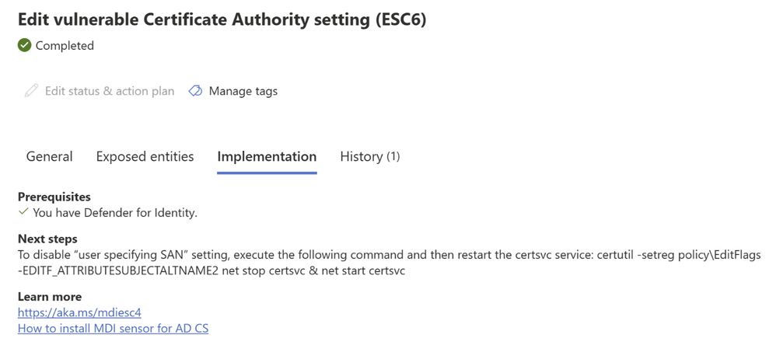
Task: Click the green Completed status checkmark icon
Action: 24,46
